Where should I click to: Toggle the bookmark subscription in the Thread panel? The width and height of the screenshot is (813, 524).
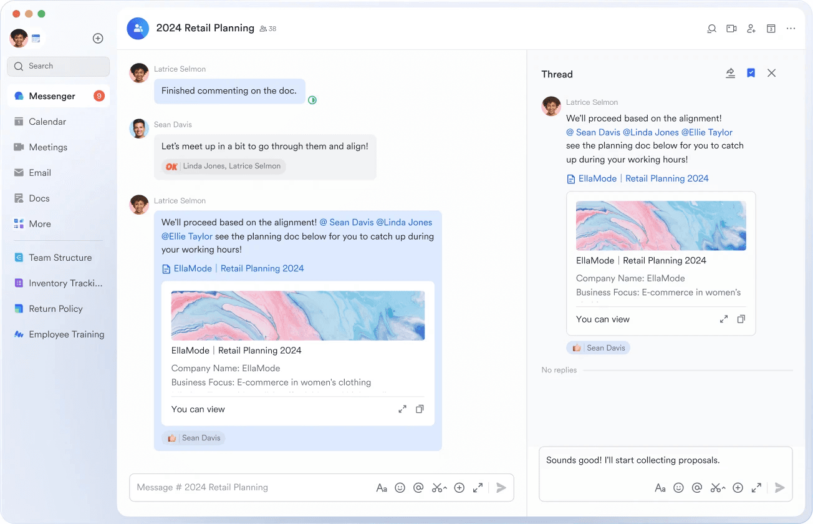point(751,73)
